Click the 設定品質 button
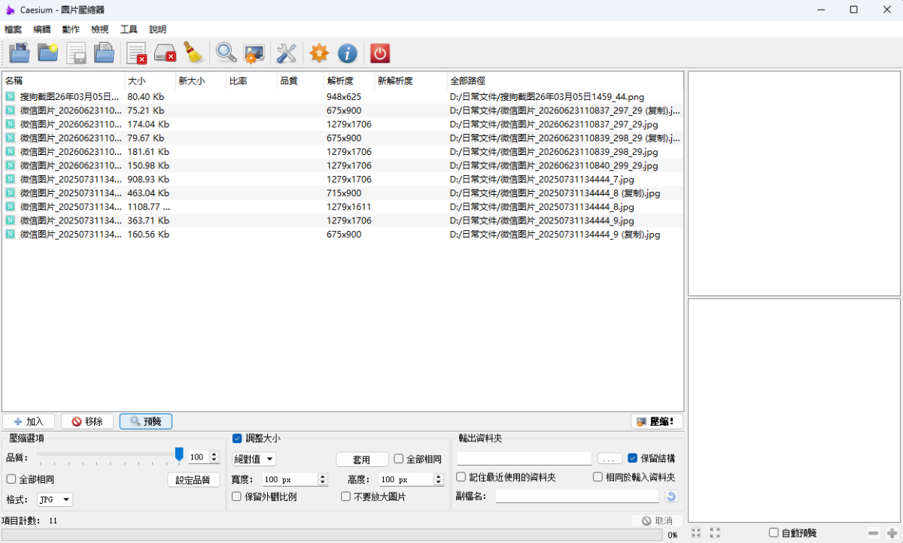 pos(193,480)
